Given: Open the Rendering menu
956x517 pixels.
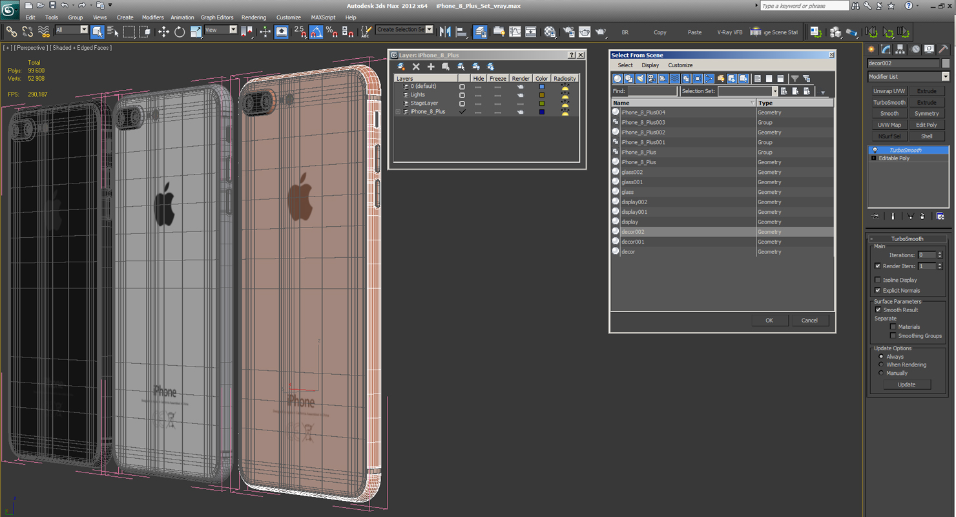Looking at the screenshot, I should (x=254, y=17).
